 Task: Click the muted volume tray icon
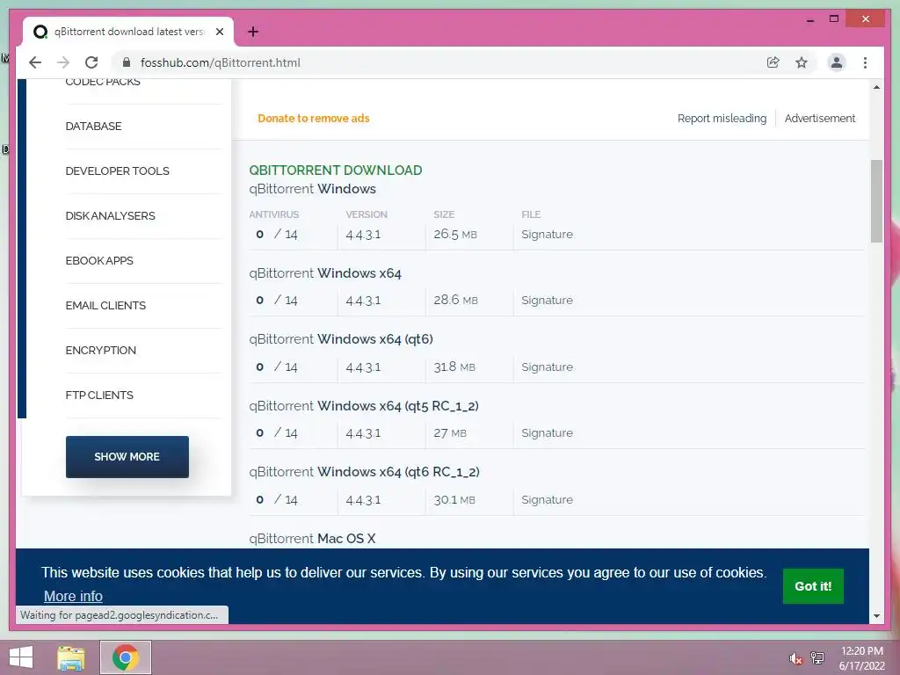pos(795,659)
